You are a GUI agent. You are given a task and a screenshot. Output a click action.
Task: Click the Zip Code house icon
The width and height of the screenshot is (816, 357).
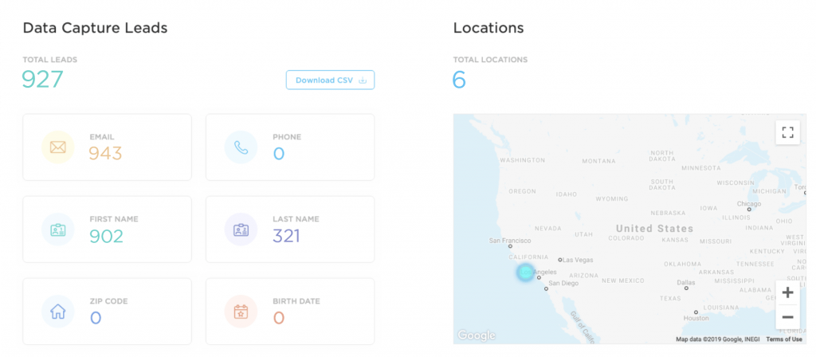(57, 312)
